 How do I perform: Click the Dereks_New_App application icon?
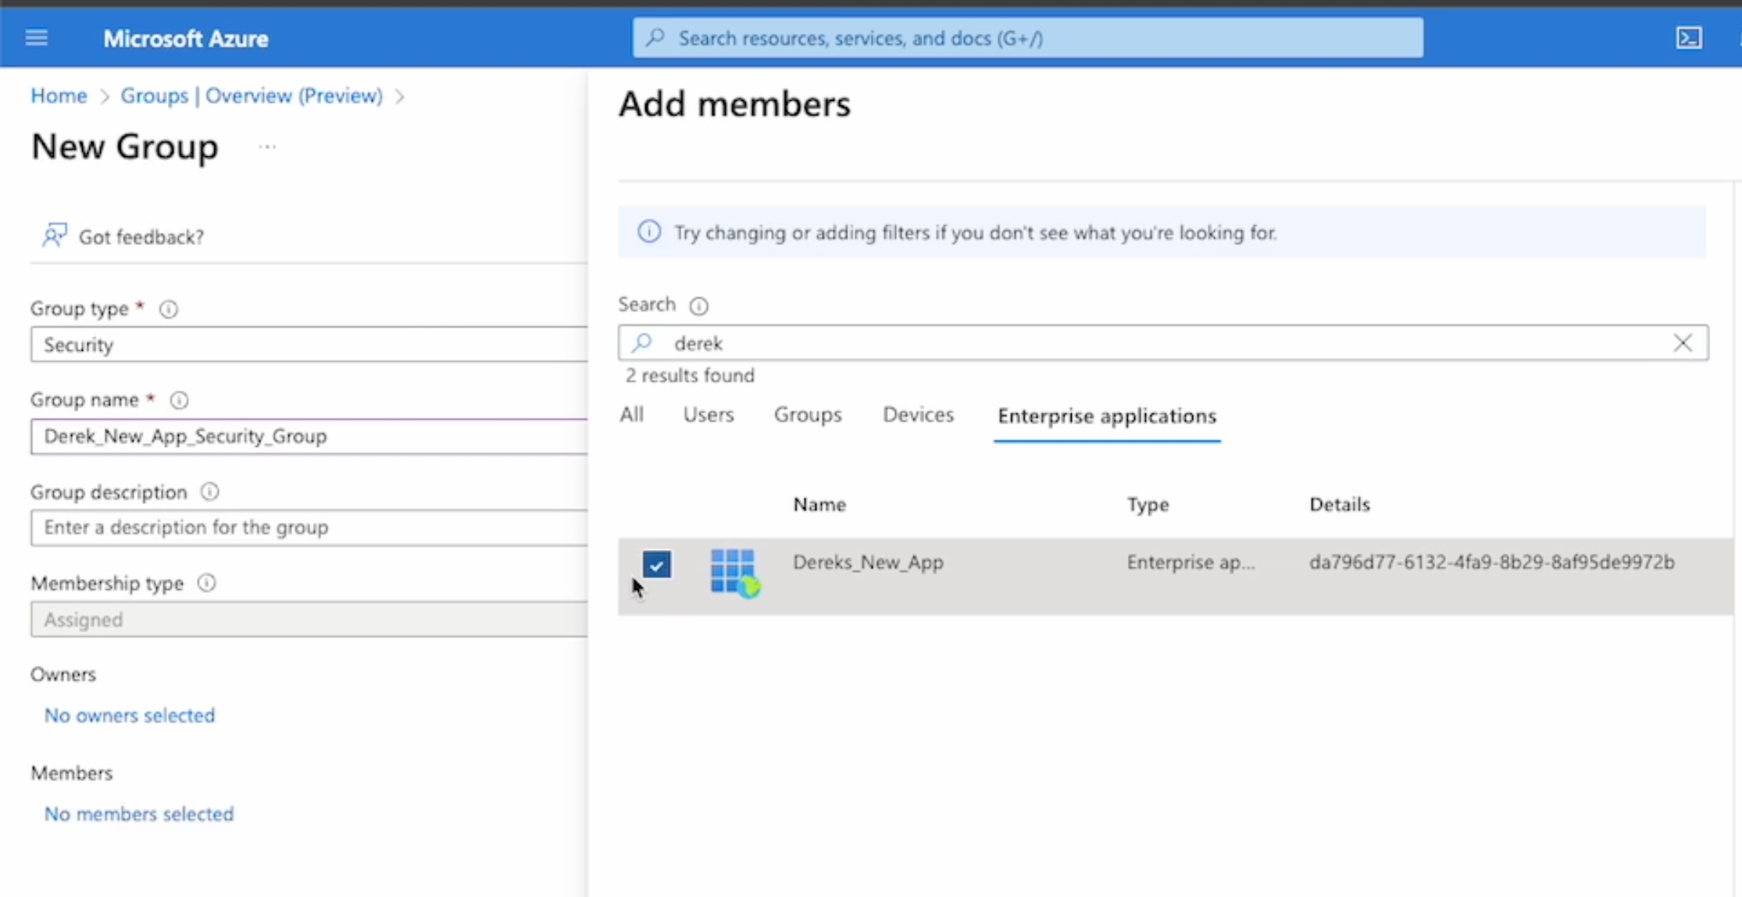click(734, 572)
